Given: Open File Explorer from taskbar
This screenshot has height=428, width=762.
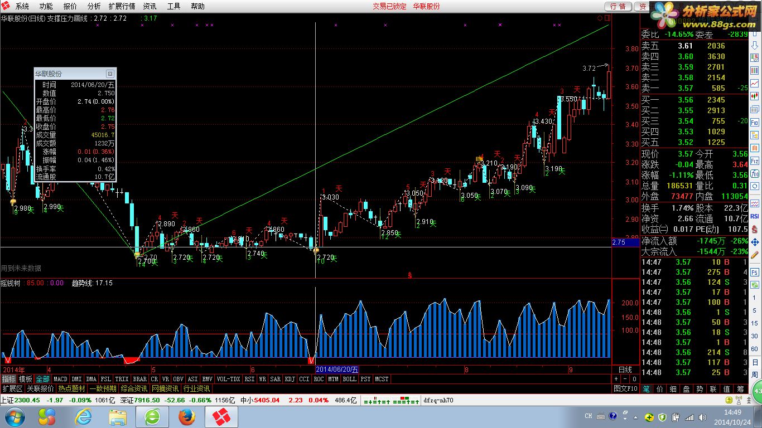Looking at the screenshot, I should point(118,417).
